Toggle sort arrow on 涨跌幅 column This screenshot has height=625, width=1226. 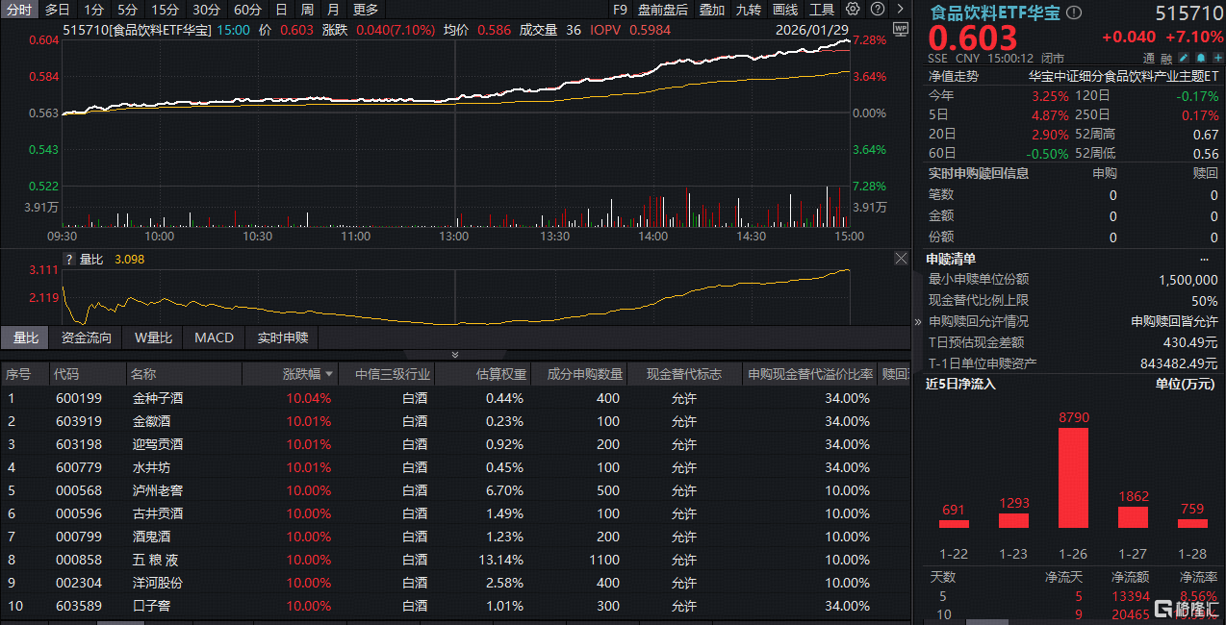[x=329, y=374]
